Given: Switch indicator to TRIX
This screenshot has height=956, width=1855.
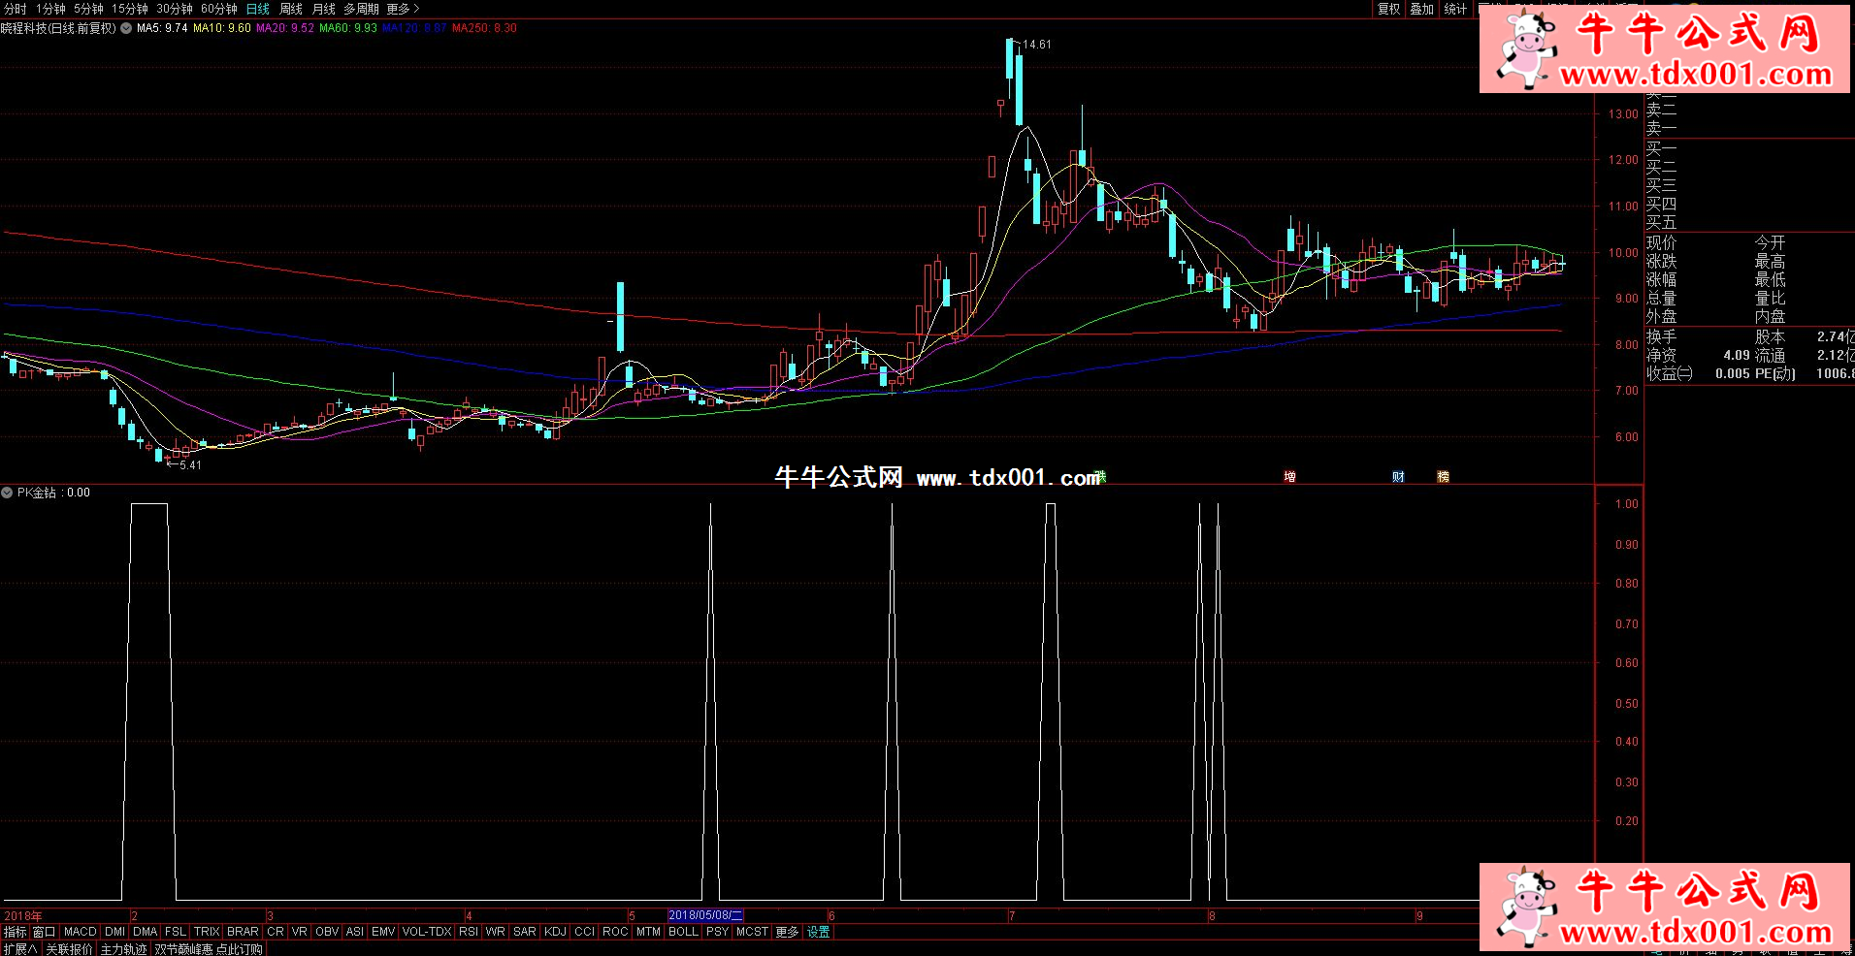Looking at the screenshot, I should tap(207, 932).
